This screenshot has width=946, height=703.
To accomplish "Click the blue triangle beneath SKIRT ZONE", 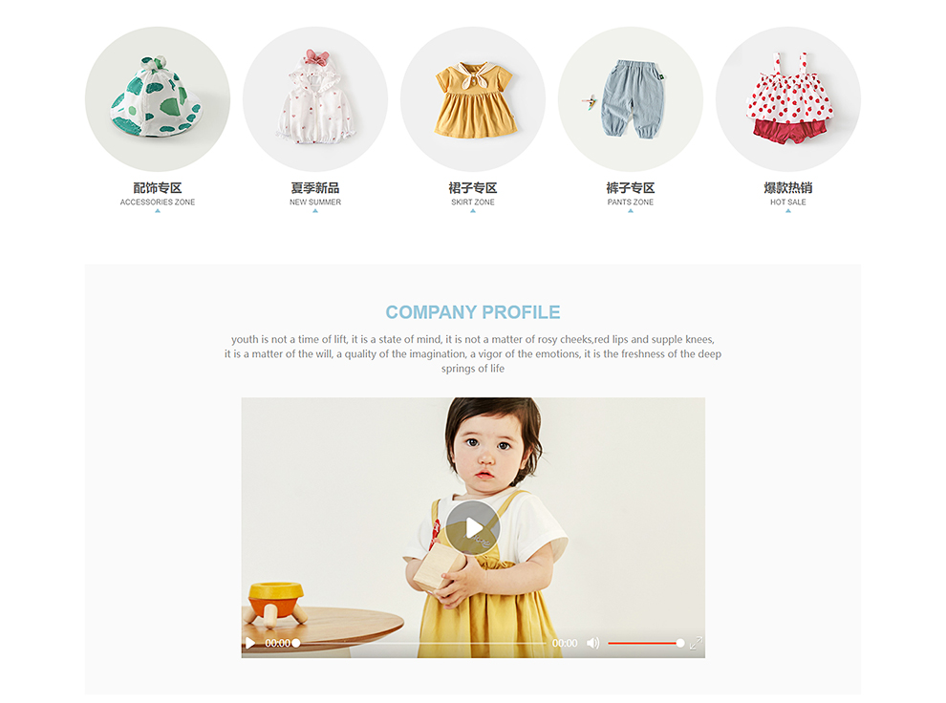I will pyautogui.click(x=473, y=211).
